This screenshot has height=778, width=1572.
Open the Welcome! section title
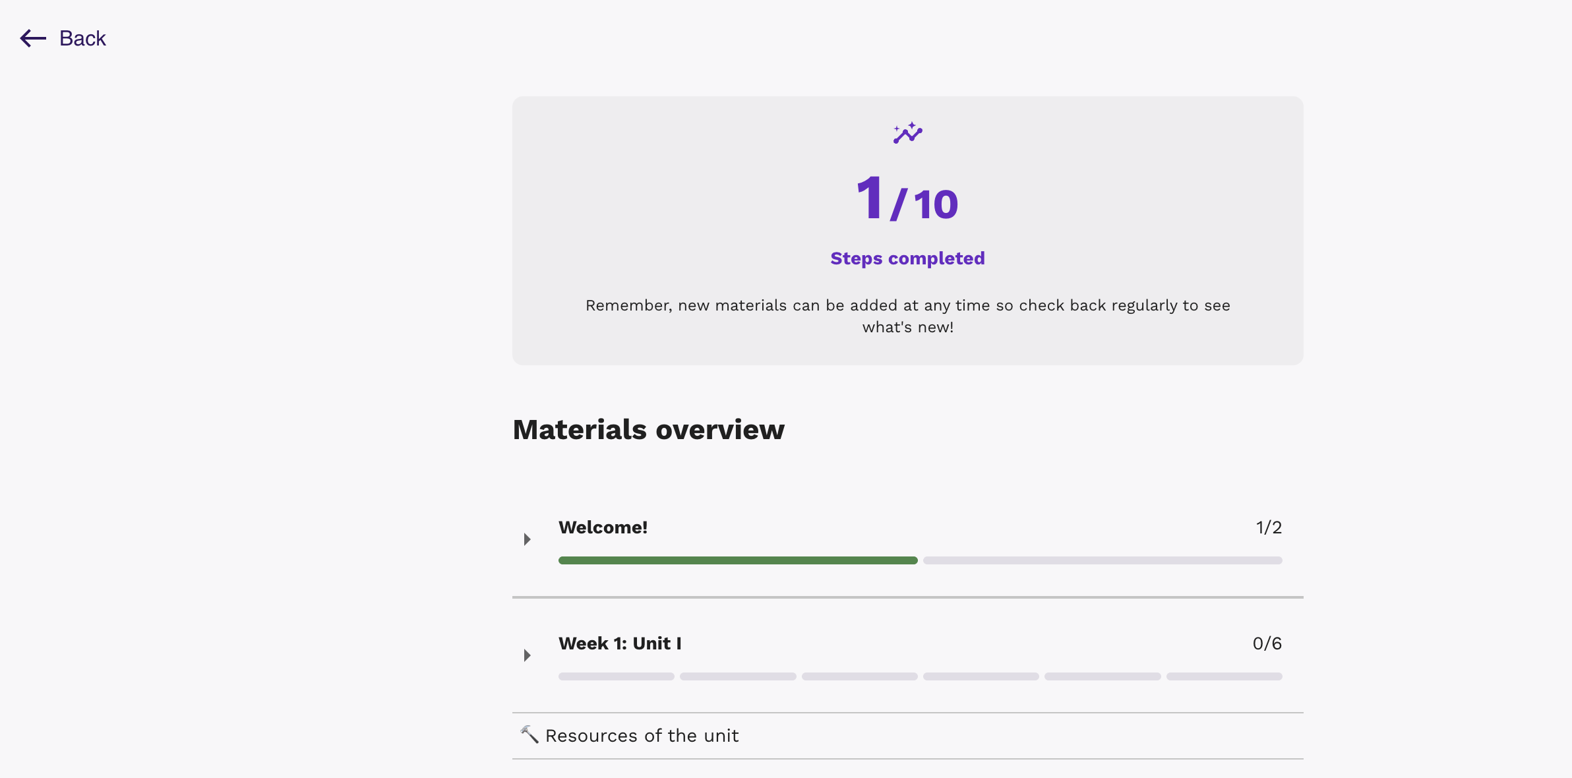[603, 527]
